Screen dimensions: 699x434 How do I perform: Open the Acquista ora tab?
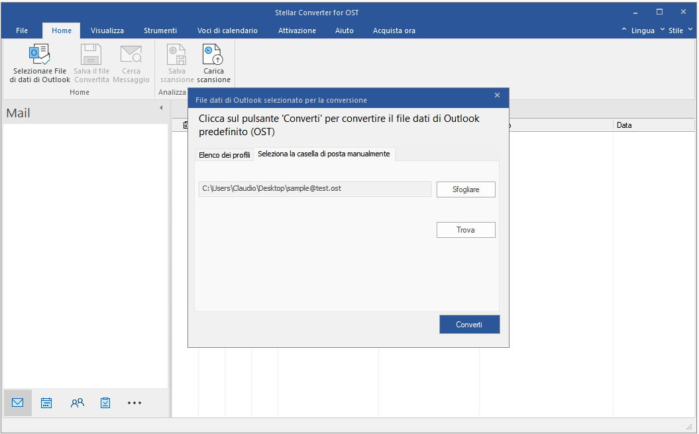(394, 30)
